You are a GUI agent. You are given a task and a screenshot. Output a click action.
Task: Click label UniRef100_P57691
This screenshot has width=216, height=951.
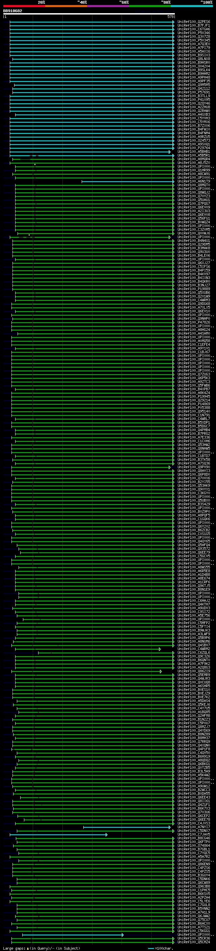194,92
